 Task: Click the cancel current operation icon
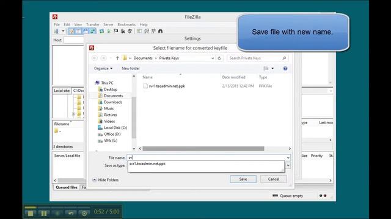(115, 31)
